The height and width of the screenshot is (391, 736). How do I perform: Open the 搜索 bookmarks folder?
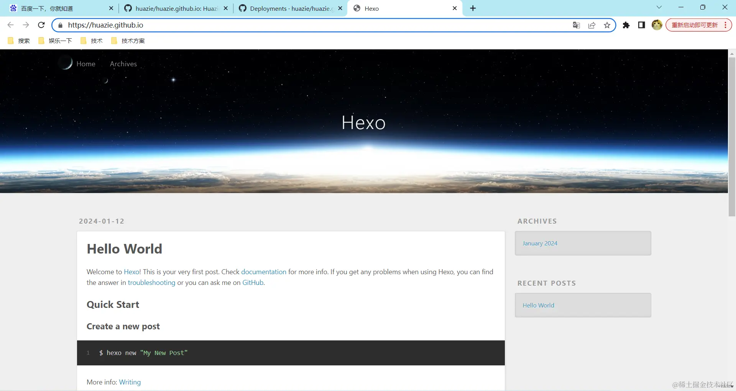19,41
